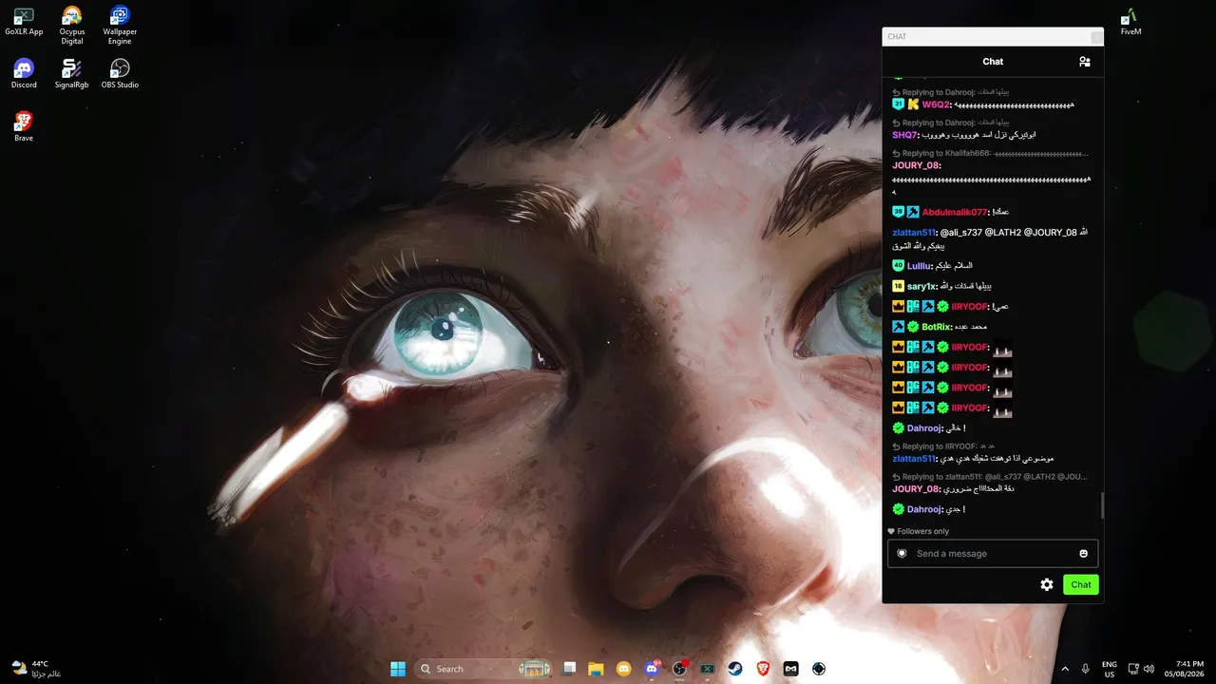Open the emoji picker in chat
Viewport: 1216px width, 684px height.
pos(1083,554)
